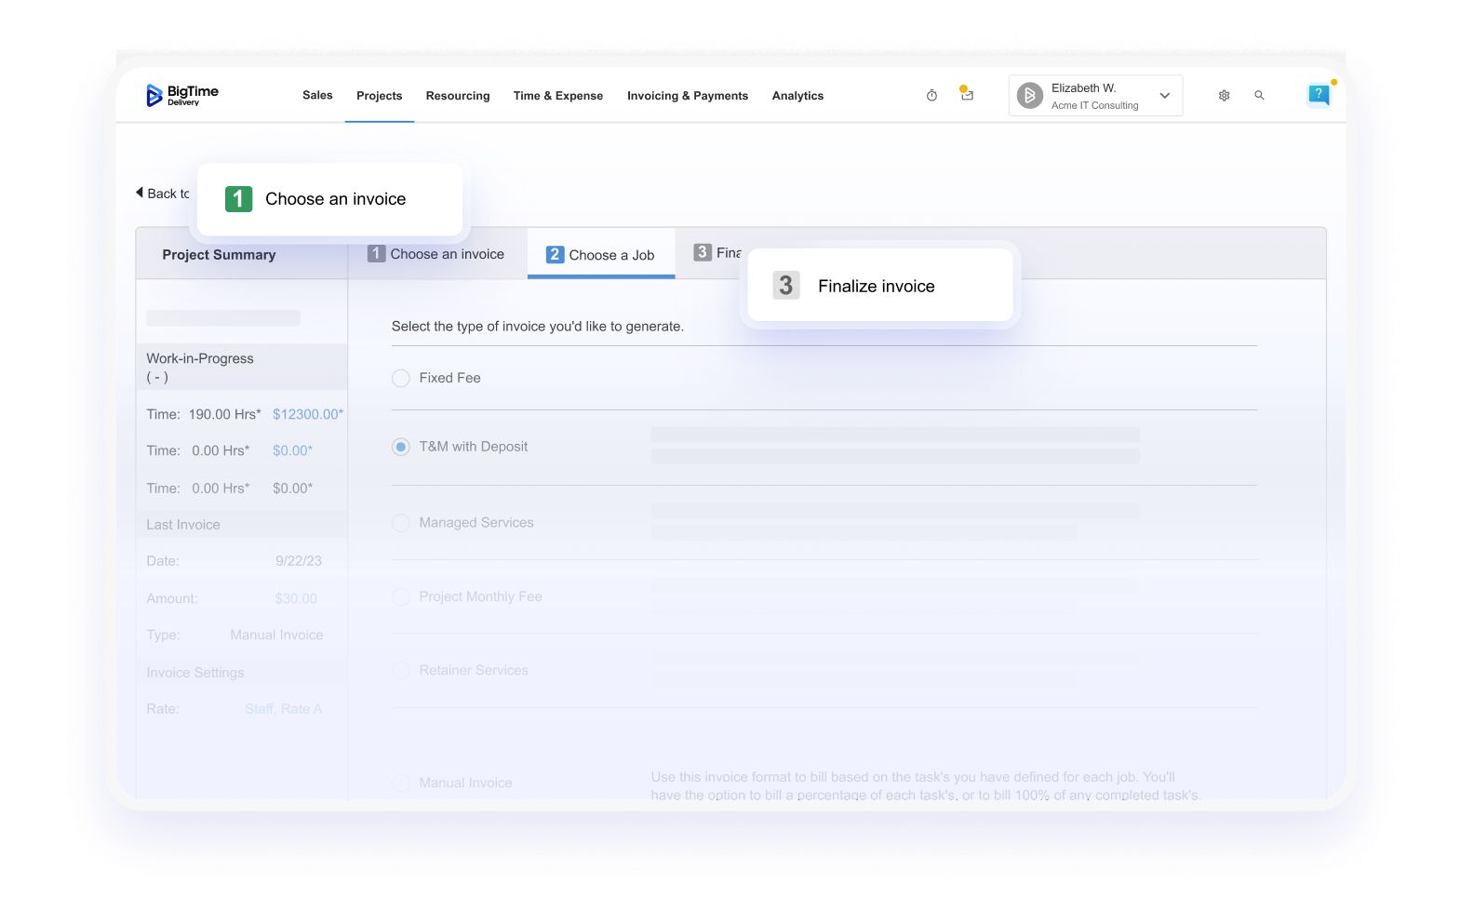This screenshot has height=898, width=1460.
Task: Select the Project Monthly Fee option
Action: click(401, 596)
